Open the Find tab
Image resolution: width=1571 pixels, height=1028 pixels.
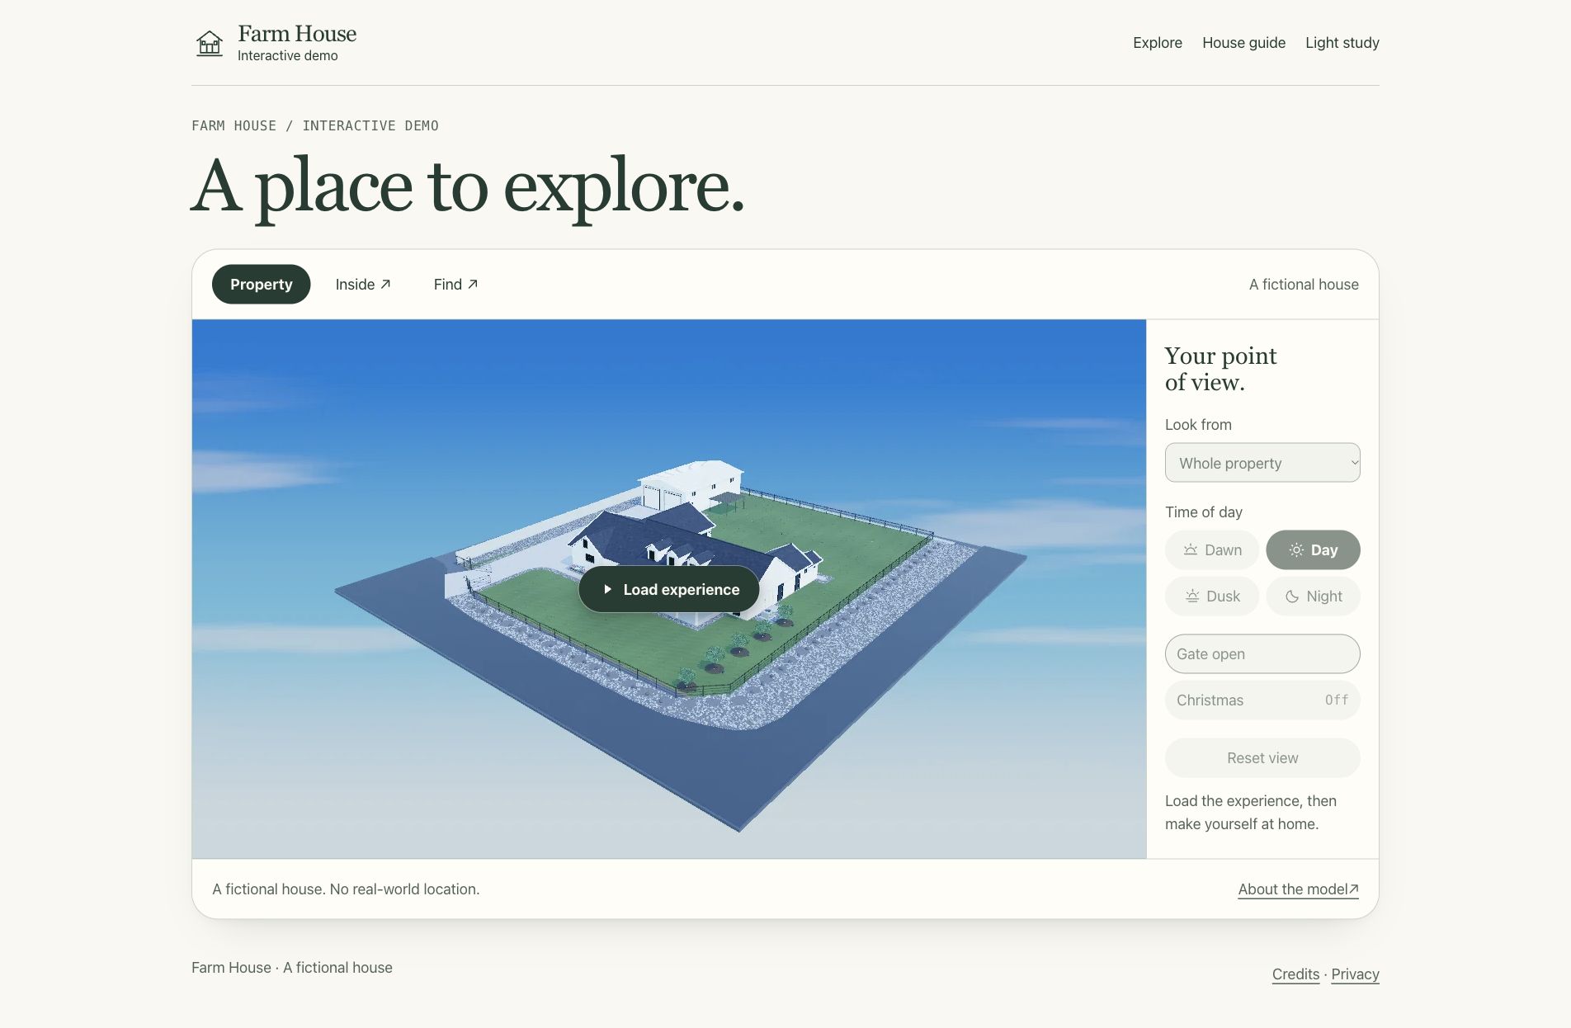pos(455,284)
